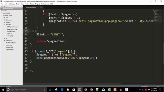This screenshot has height=92, width=164.
Task: Open Firefox from the taskbar
Action: [86, 90]
